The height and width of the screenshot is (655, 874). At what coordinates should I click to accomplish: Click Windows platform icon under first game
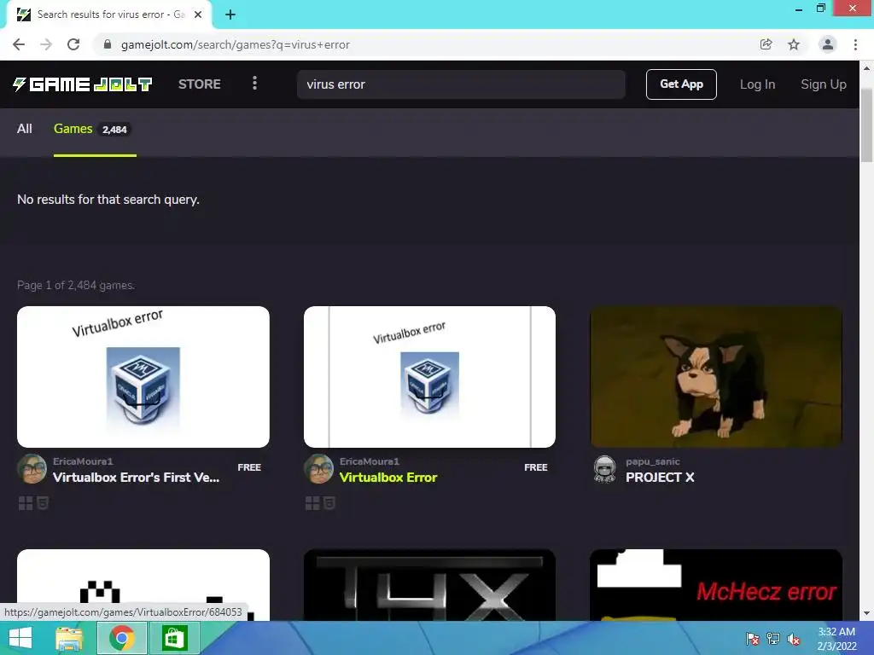tap(26, 503)
